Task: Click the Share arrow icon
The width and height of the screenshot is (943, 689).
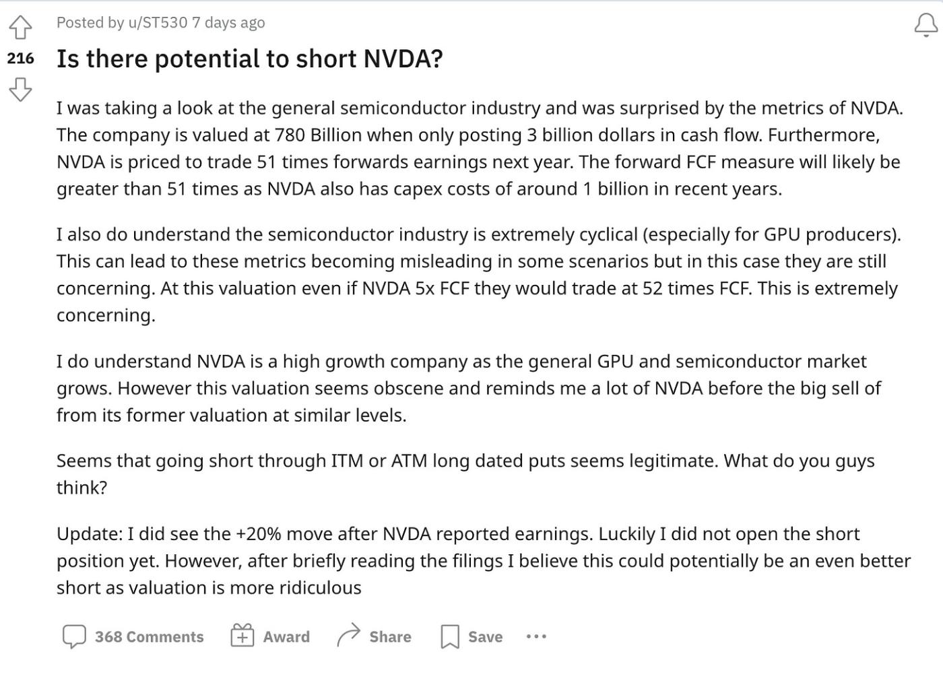Action: pos(348,636)
